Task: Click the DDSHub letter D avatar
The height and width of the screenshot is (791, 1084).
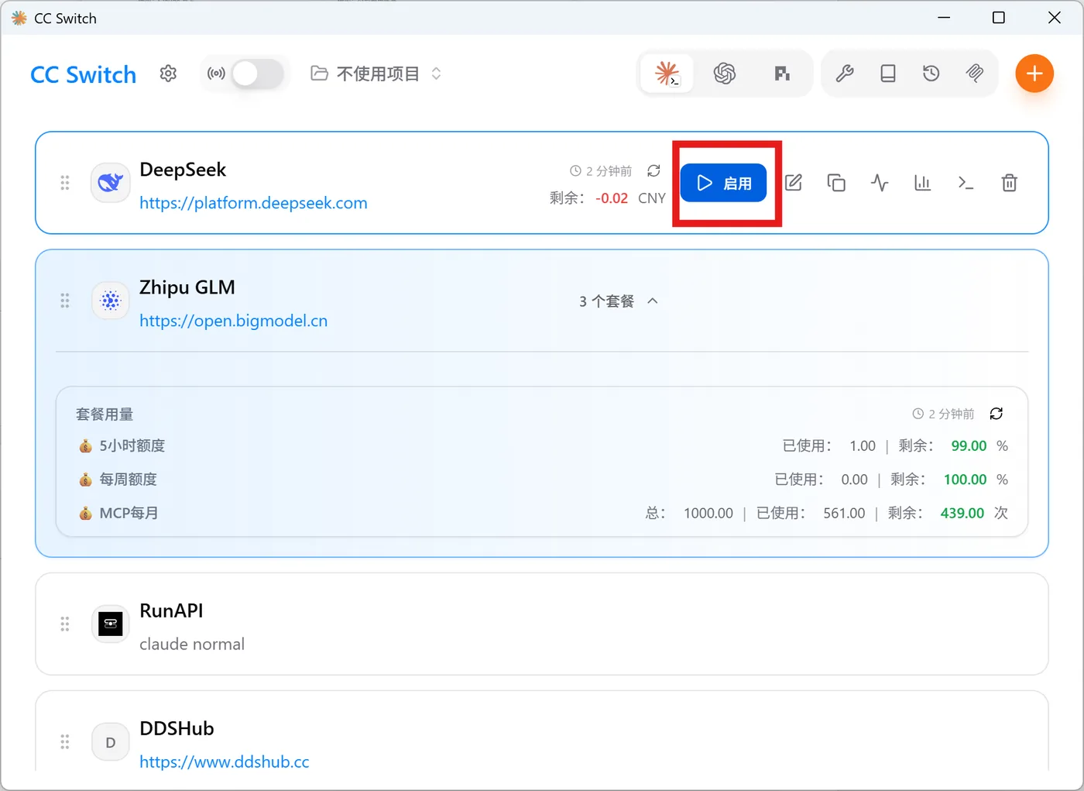Action: click(x=111, y=742)
